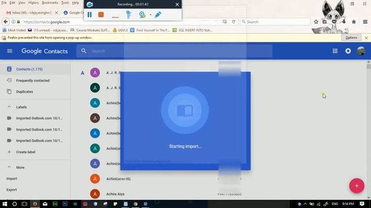371x208 pixels.
Task: Click the Firefox search box
Action: click(x=275, y=22)
